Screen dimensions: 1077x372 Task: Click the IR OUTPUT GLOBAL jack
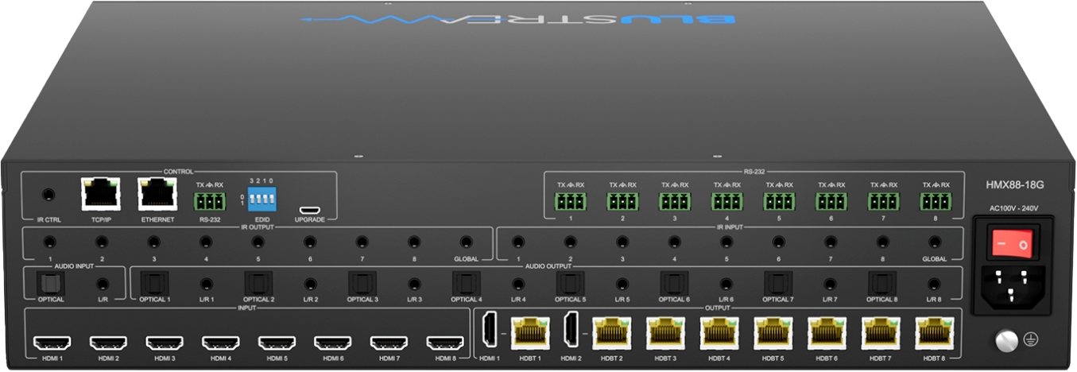pos(465,242)
